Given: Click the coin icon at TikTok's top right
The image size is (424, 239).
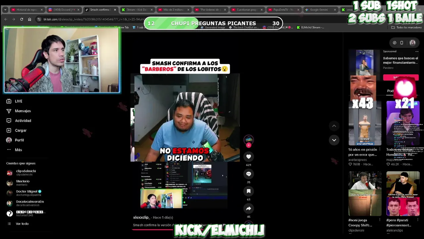Looking at the screenshot, I should (395, 43).
